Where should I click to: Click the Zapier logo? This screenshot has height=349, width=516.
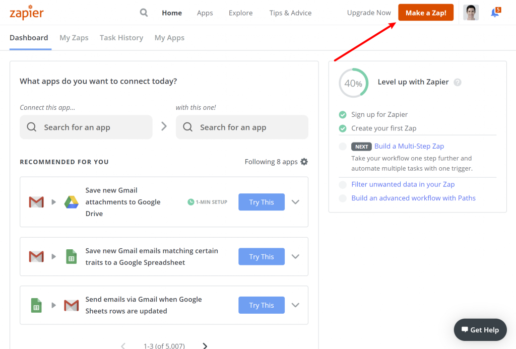click(x=26, y=12)
